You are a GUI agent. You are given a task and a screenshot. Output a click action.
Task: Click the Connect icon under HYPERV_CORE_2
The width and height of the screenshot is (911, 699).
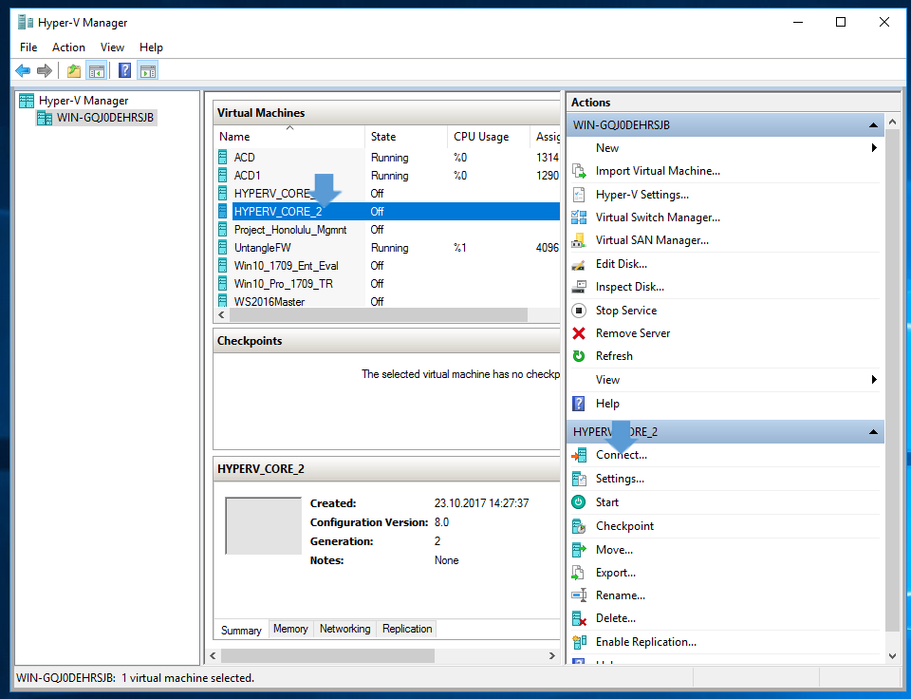click(x=579, y=455)
